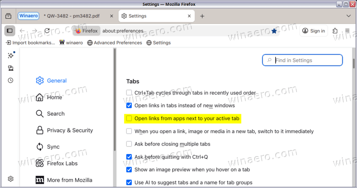
Task: Switch to the Winaero pinned tab
Action: click(29, 16)
